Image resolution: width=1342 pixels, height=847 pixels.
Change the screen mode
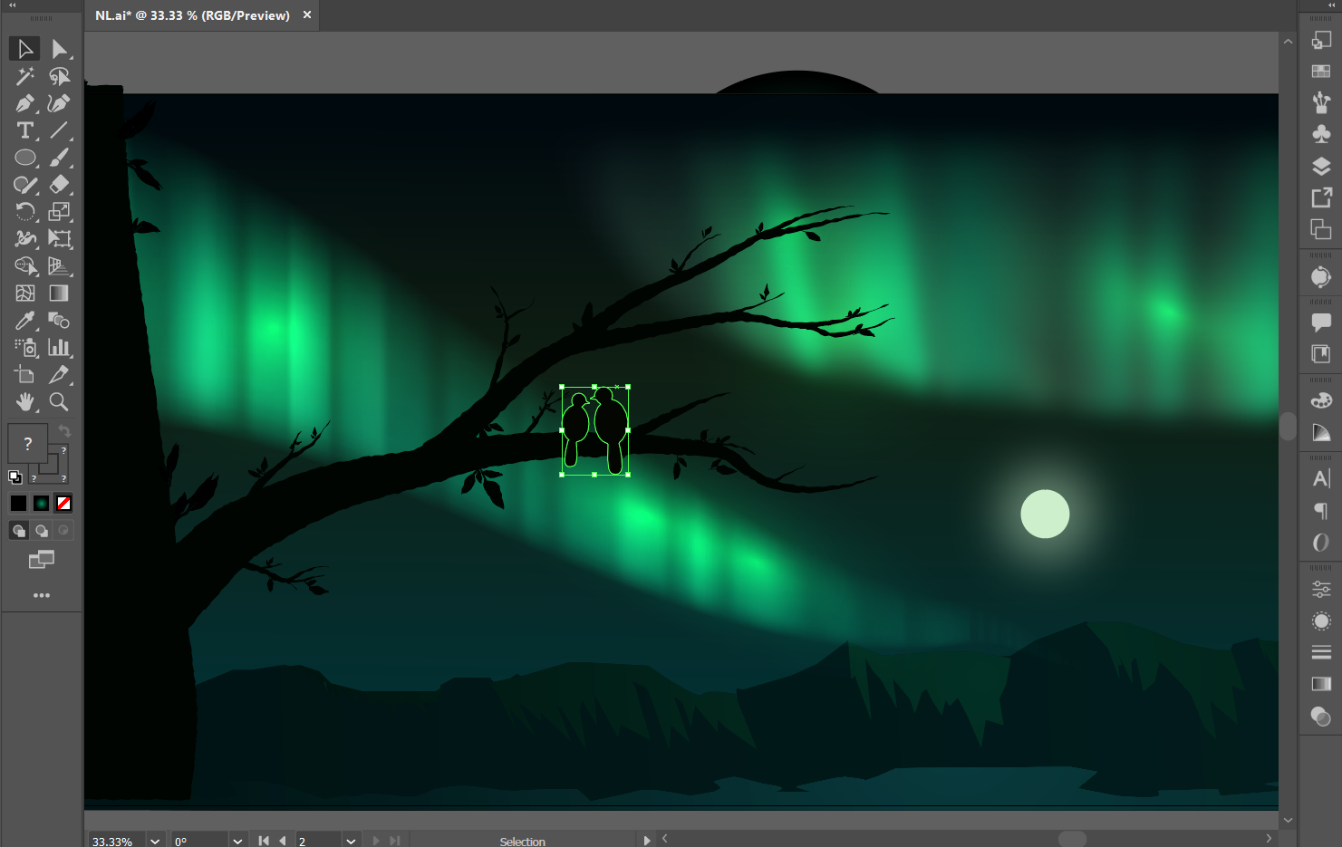point(42,560)
